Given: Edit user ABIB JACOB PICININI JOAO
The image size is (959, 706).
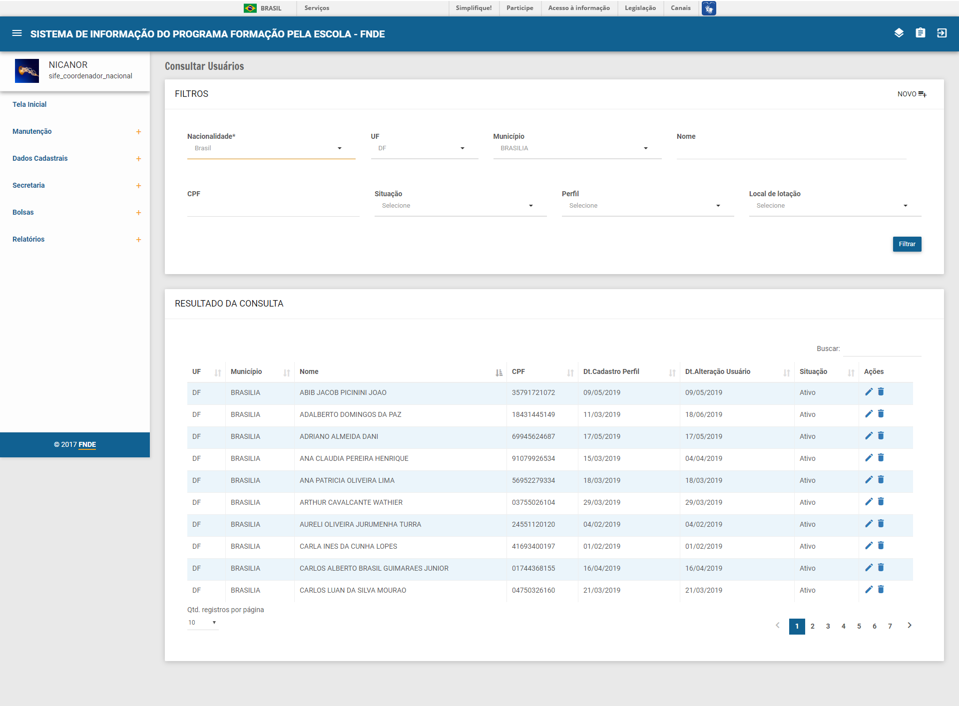Looking at the screenshot, I should click(869, 392).
